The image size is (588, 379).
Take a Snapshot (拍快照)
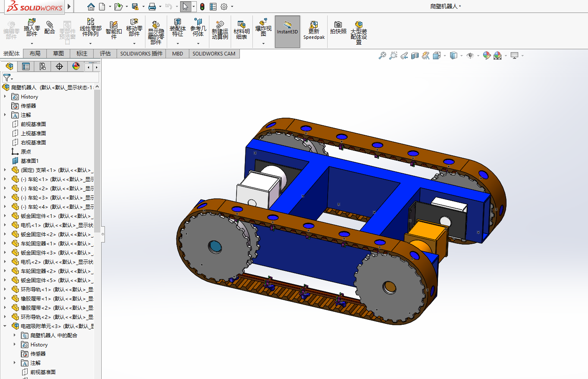coord(338,28)
